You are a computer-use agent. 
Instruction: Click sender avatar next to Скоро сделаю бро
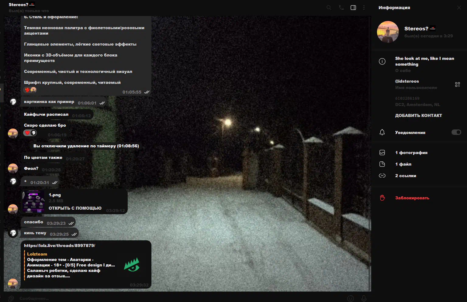coord(13,133)
